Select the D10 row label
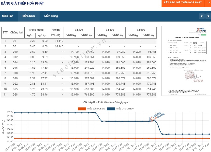This screenshot has width=211, height=152. [x=15, y=52]
